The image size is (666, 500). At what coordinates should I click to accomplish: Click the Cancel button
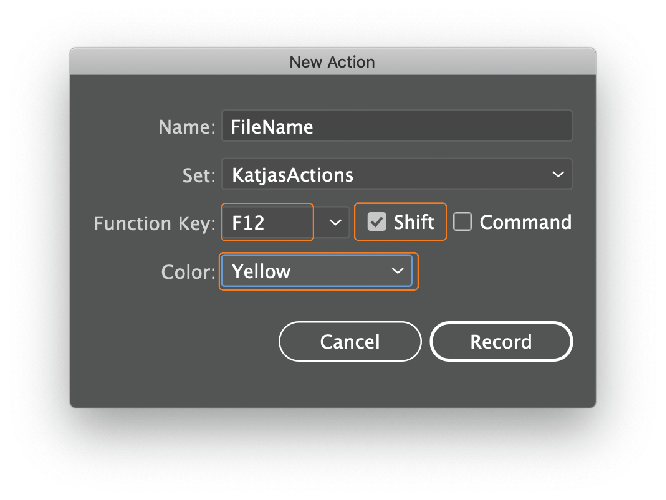350,341
